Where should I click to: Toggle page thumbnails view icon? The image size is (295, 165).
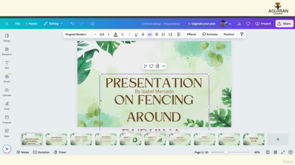268,152
